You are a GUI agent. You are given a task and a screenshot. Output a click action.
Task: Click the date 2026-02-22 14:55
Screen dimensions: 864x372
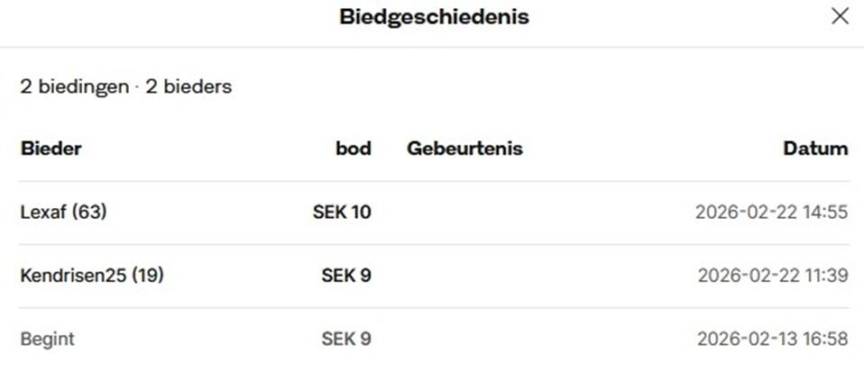point(771,213)
